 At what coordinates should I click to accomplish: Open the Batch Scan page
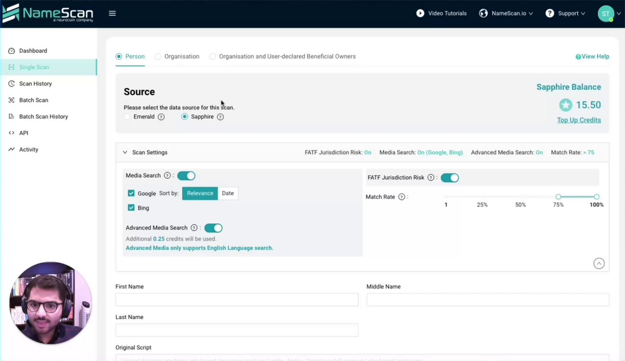(34, 100)
